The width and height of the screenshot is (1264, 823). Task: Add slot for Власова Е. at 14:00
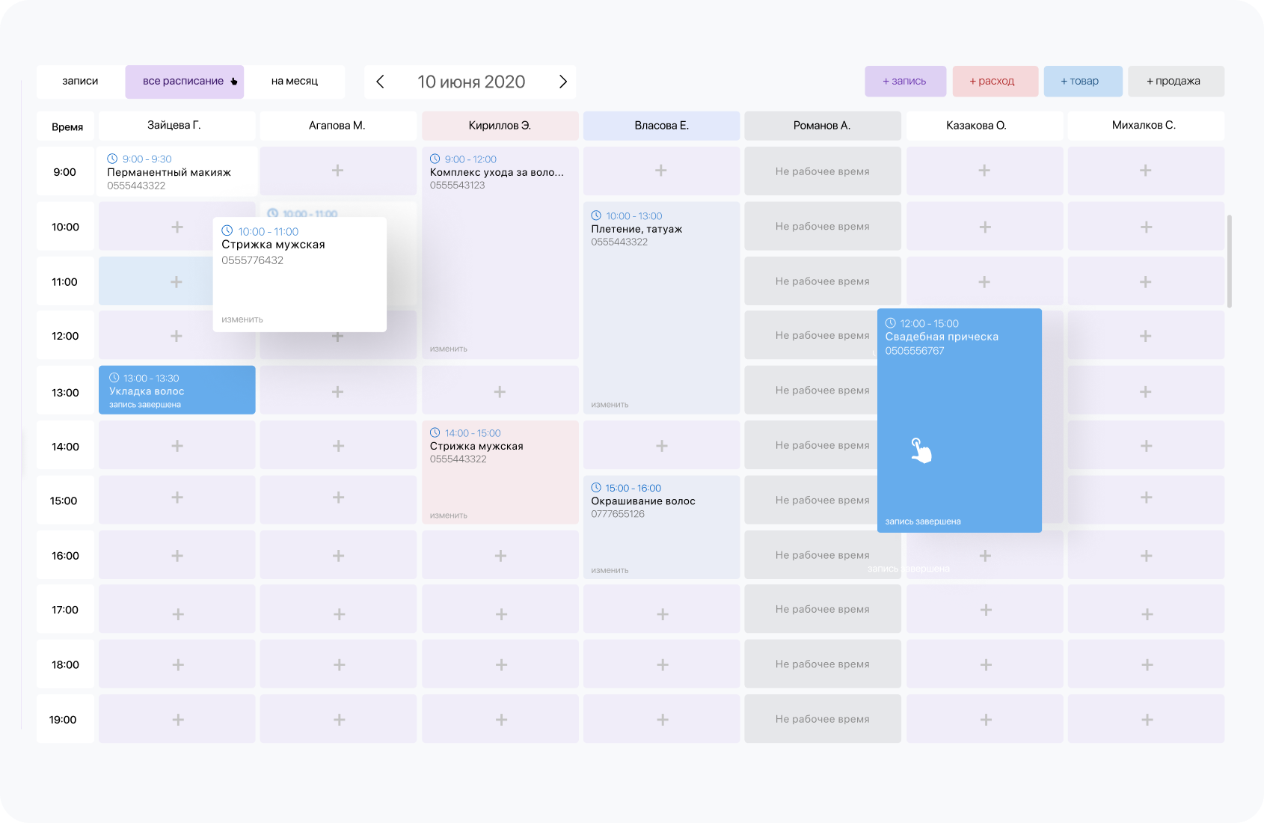pos(661,446)
